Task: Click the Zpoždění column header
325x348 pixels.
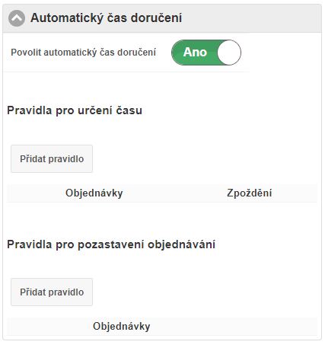Action: 250,193
